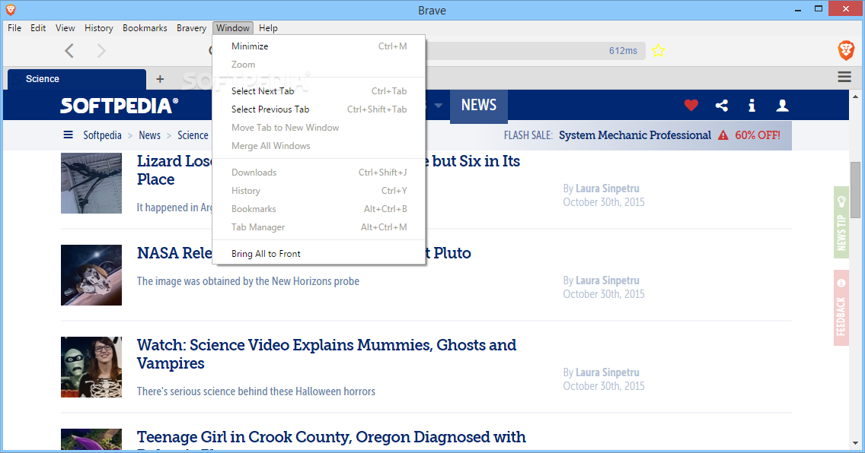Open breadcrumb hamburger menu next to Softpedia
The image size is (865, 453).
coord(69,135)
